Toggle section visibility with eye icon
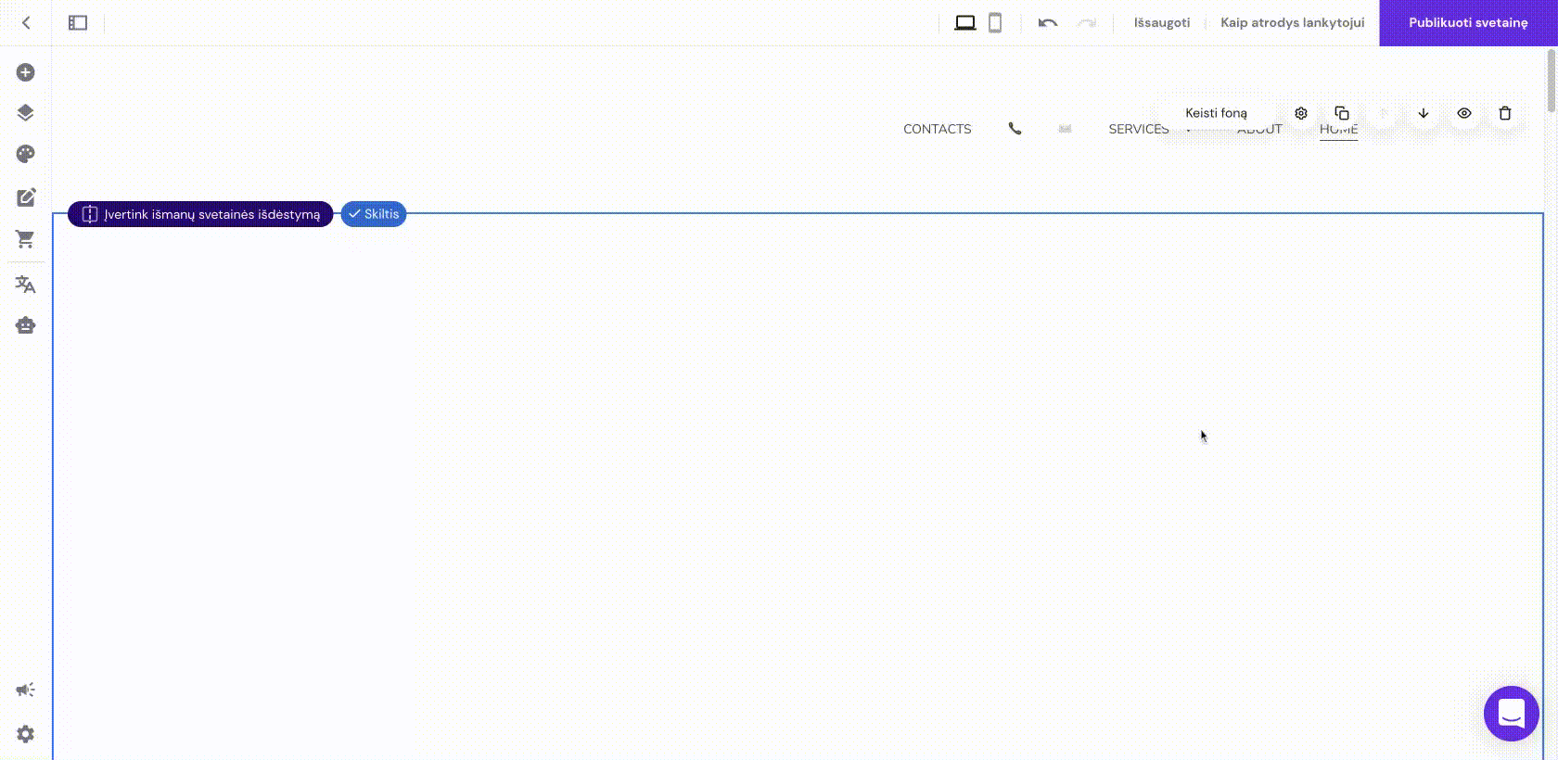Viewport: 1558px width, 760px height. (x=1464, y=113)
